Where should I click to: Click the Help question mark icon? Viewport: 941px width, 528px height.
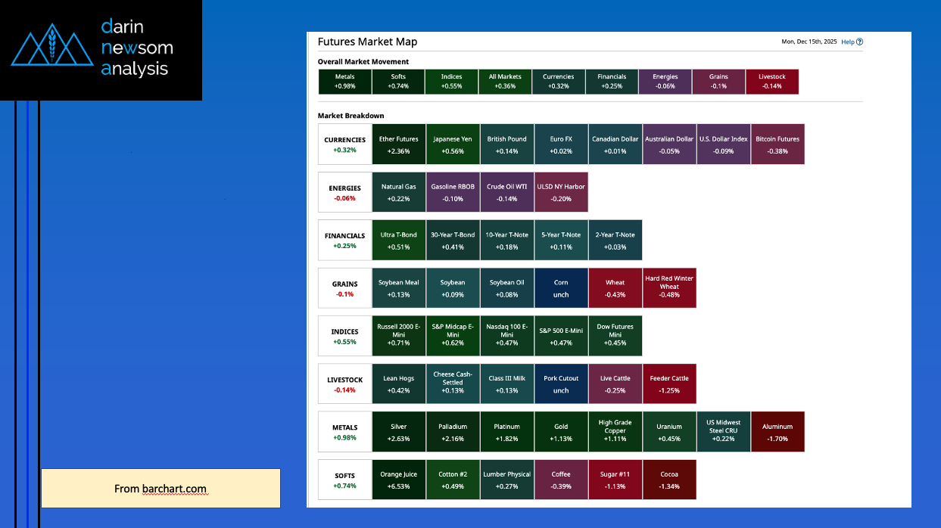pos(859,42)
